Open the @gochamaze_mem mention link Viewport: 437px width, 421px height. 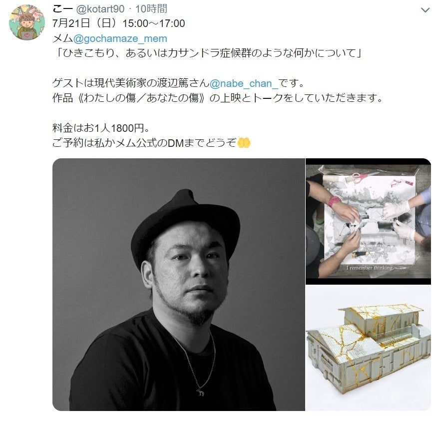[x=120, y=38]
